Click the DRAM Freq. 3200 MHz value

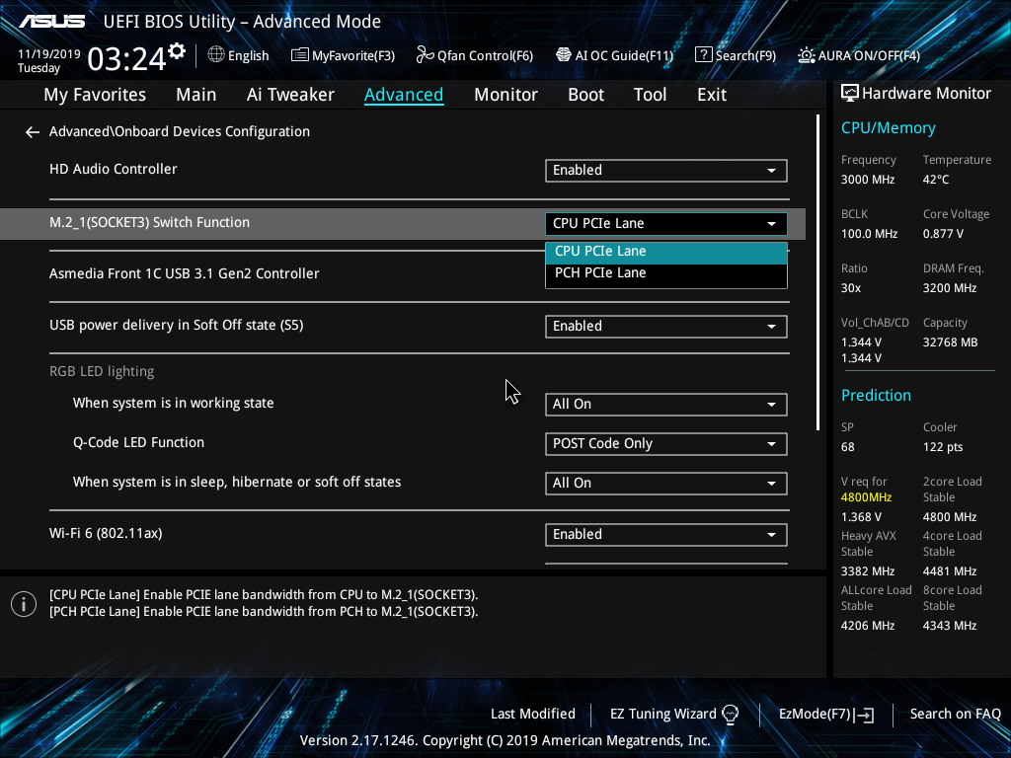[949, 288]
